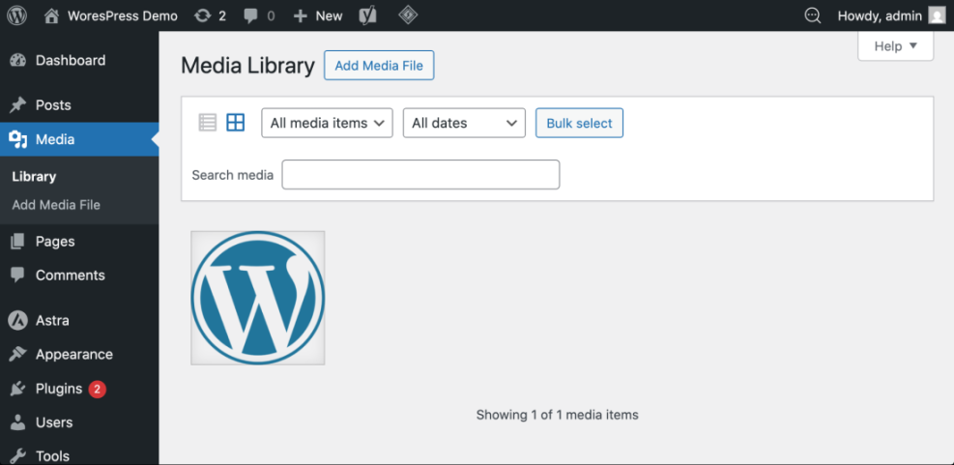This screenshot has height=465, width=954.
Task: Click the diamond-shaped plugin icon in admin bar
Action: (408, 15)
